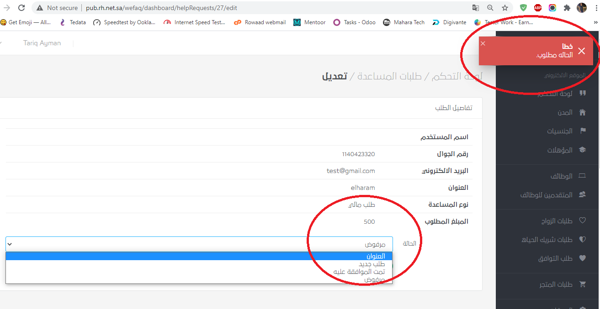Image resolution: width=600 pixels, height=309 pixels.
Task: Open the Chrome extensions puzzle icon
Action: click(567, 8)
